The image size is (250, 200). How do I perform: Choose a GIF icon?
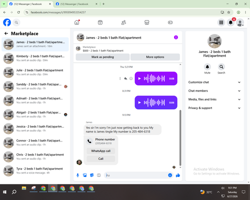pos(99,175)
